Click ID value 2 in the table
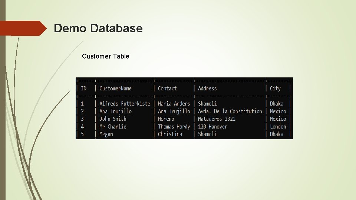 click(x=82, y=111)
